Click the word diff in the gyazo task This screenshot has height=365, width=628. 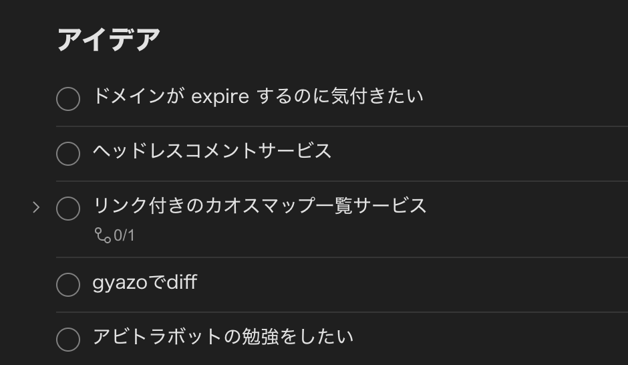click(182, 282)
